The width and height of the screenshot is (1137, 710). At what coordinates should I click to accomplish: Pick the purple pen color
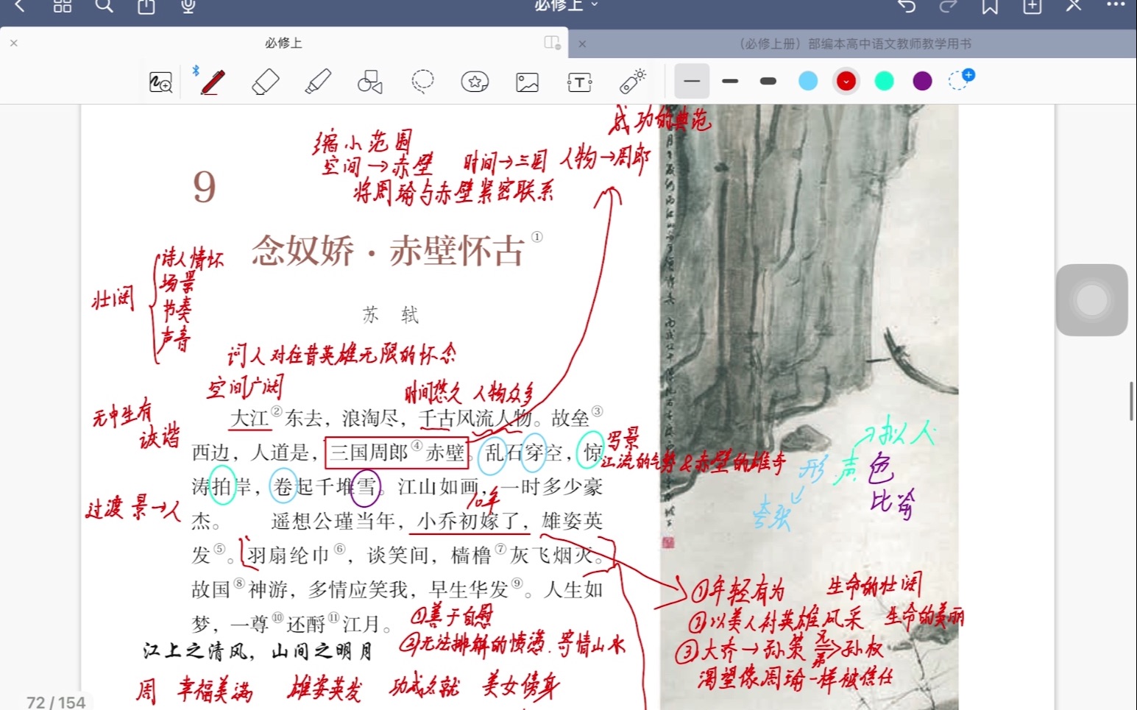coord(922,81)
